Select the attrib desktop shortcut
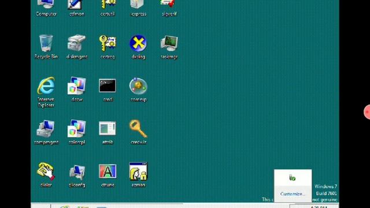The width and height of the screenshot is (370, 208). point(108,132)
